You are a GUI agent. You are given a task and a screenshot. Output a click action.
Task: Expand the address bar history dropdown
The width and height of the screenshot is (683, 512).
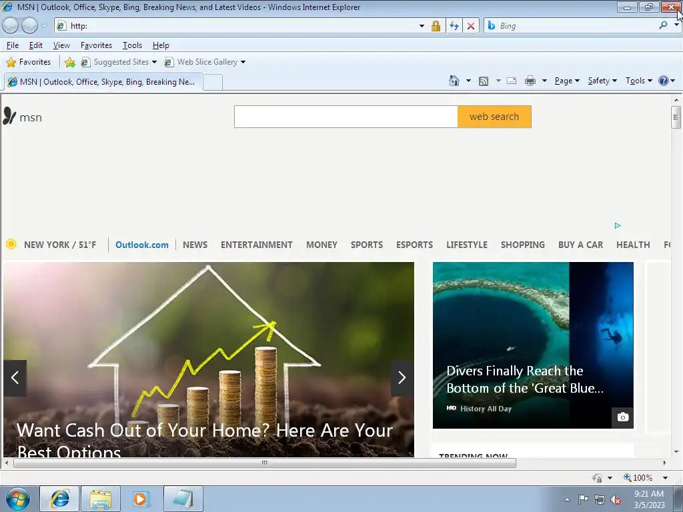422,26
